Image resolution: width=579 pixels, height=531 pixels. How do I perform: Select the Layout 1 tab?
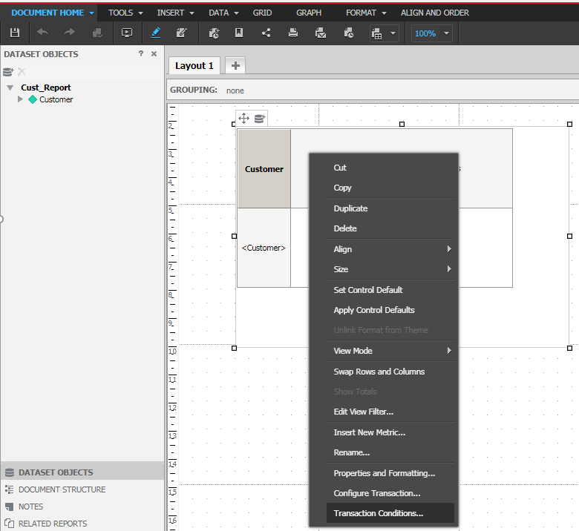[194, 65]
